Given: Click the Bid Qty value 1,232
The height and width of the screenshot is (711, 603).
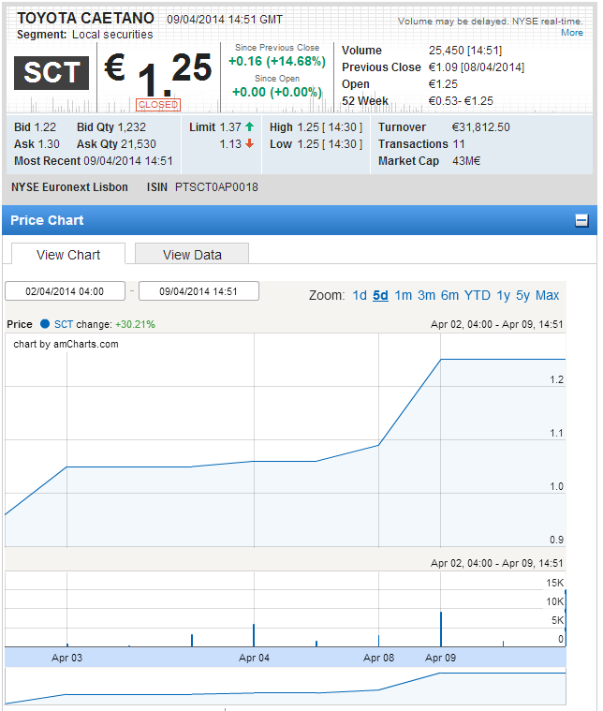Looking at the screenshot, I should tap(132, 127).
